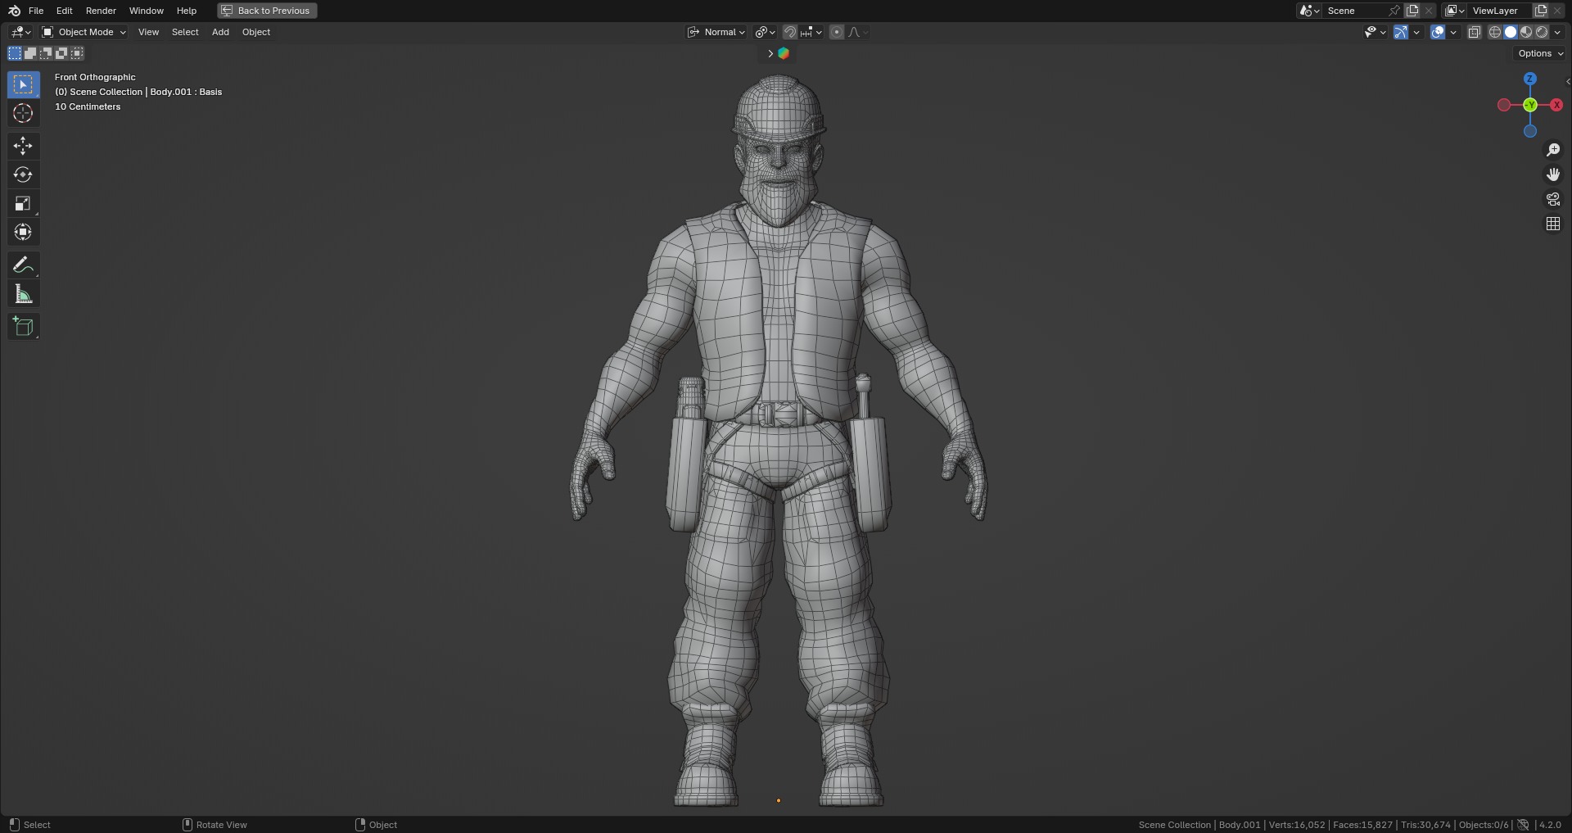
Task: Toggle viewport overlays display
Action: click(1438, 32)
